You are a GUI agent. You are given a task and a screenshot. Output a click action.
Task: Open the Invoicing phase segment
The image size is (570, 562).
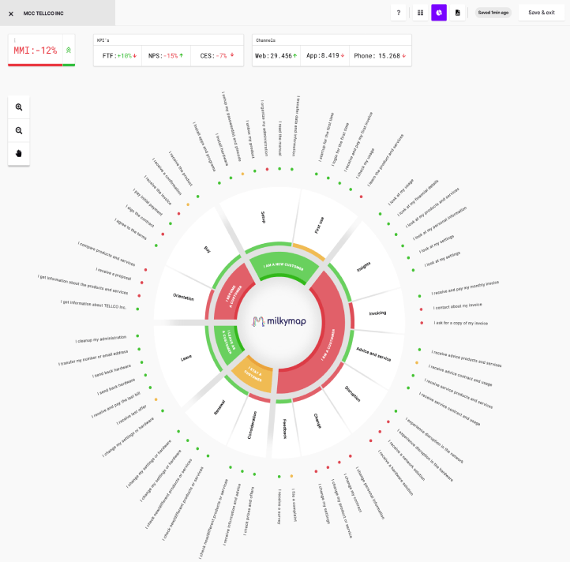pyautogui.click(x=377, y=313)
